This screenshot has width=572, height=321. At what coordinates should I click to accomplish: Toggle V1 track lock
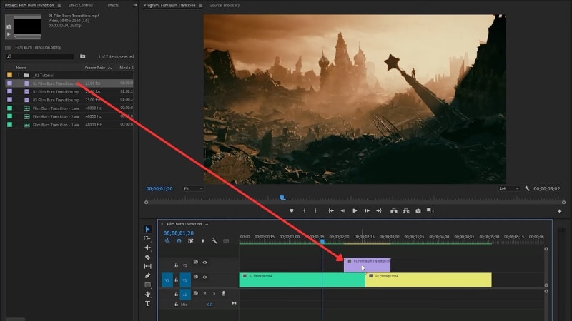[176, 280]
